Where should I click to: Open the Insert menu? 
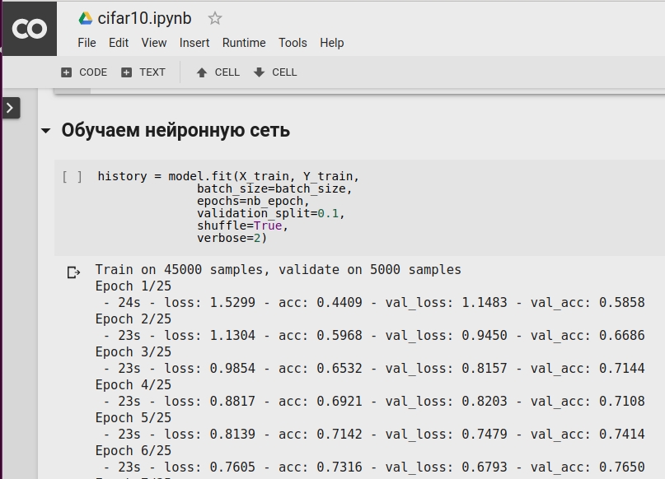(x=194, y=43)
